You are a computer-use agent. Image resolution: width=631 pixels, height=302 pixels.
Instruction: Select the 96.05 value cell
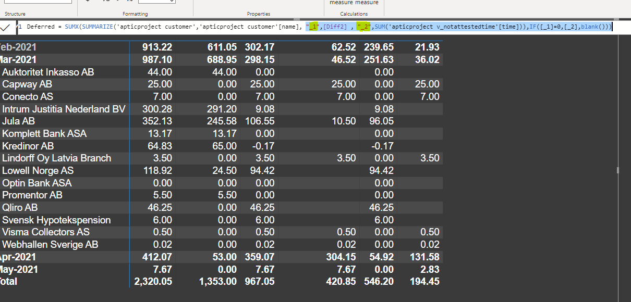tap(381, 121)
